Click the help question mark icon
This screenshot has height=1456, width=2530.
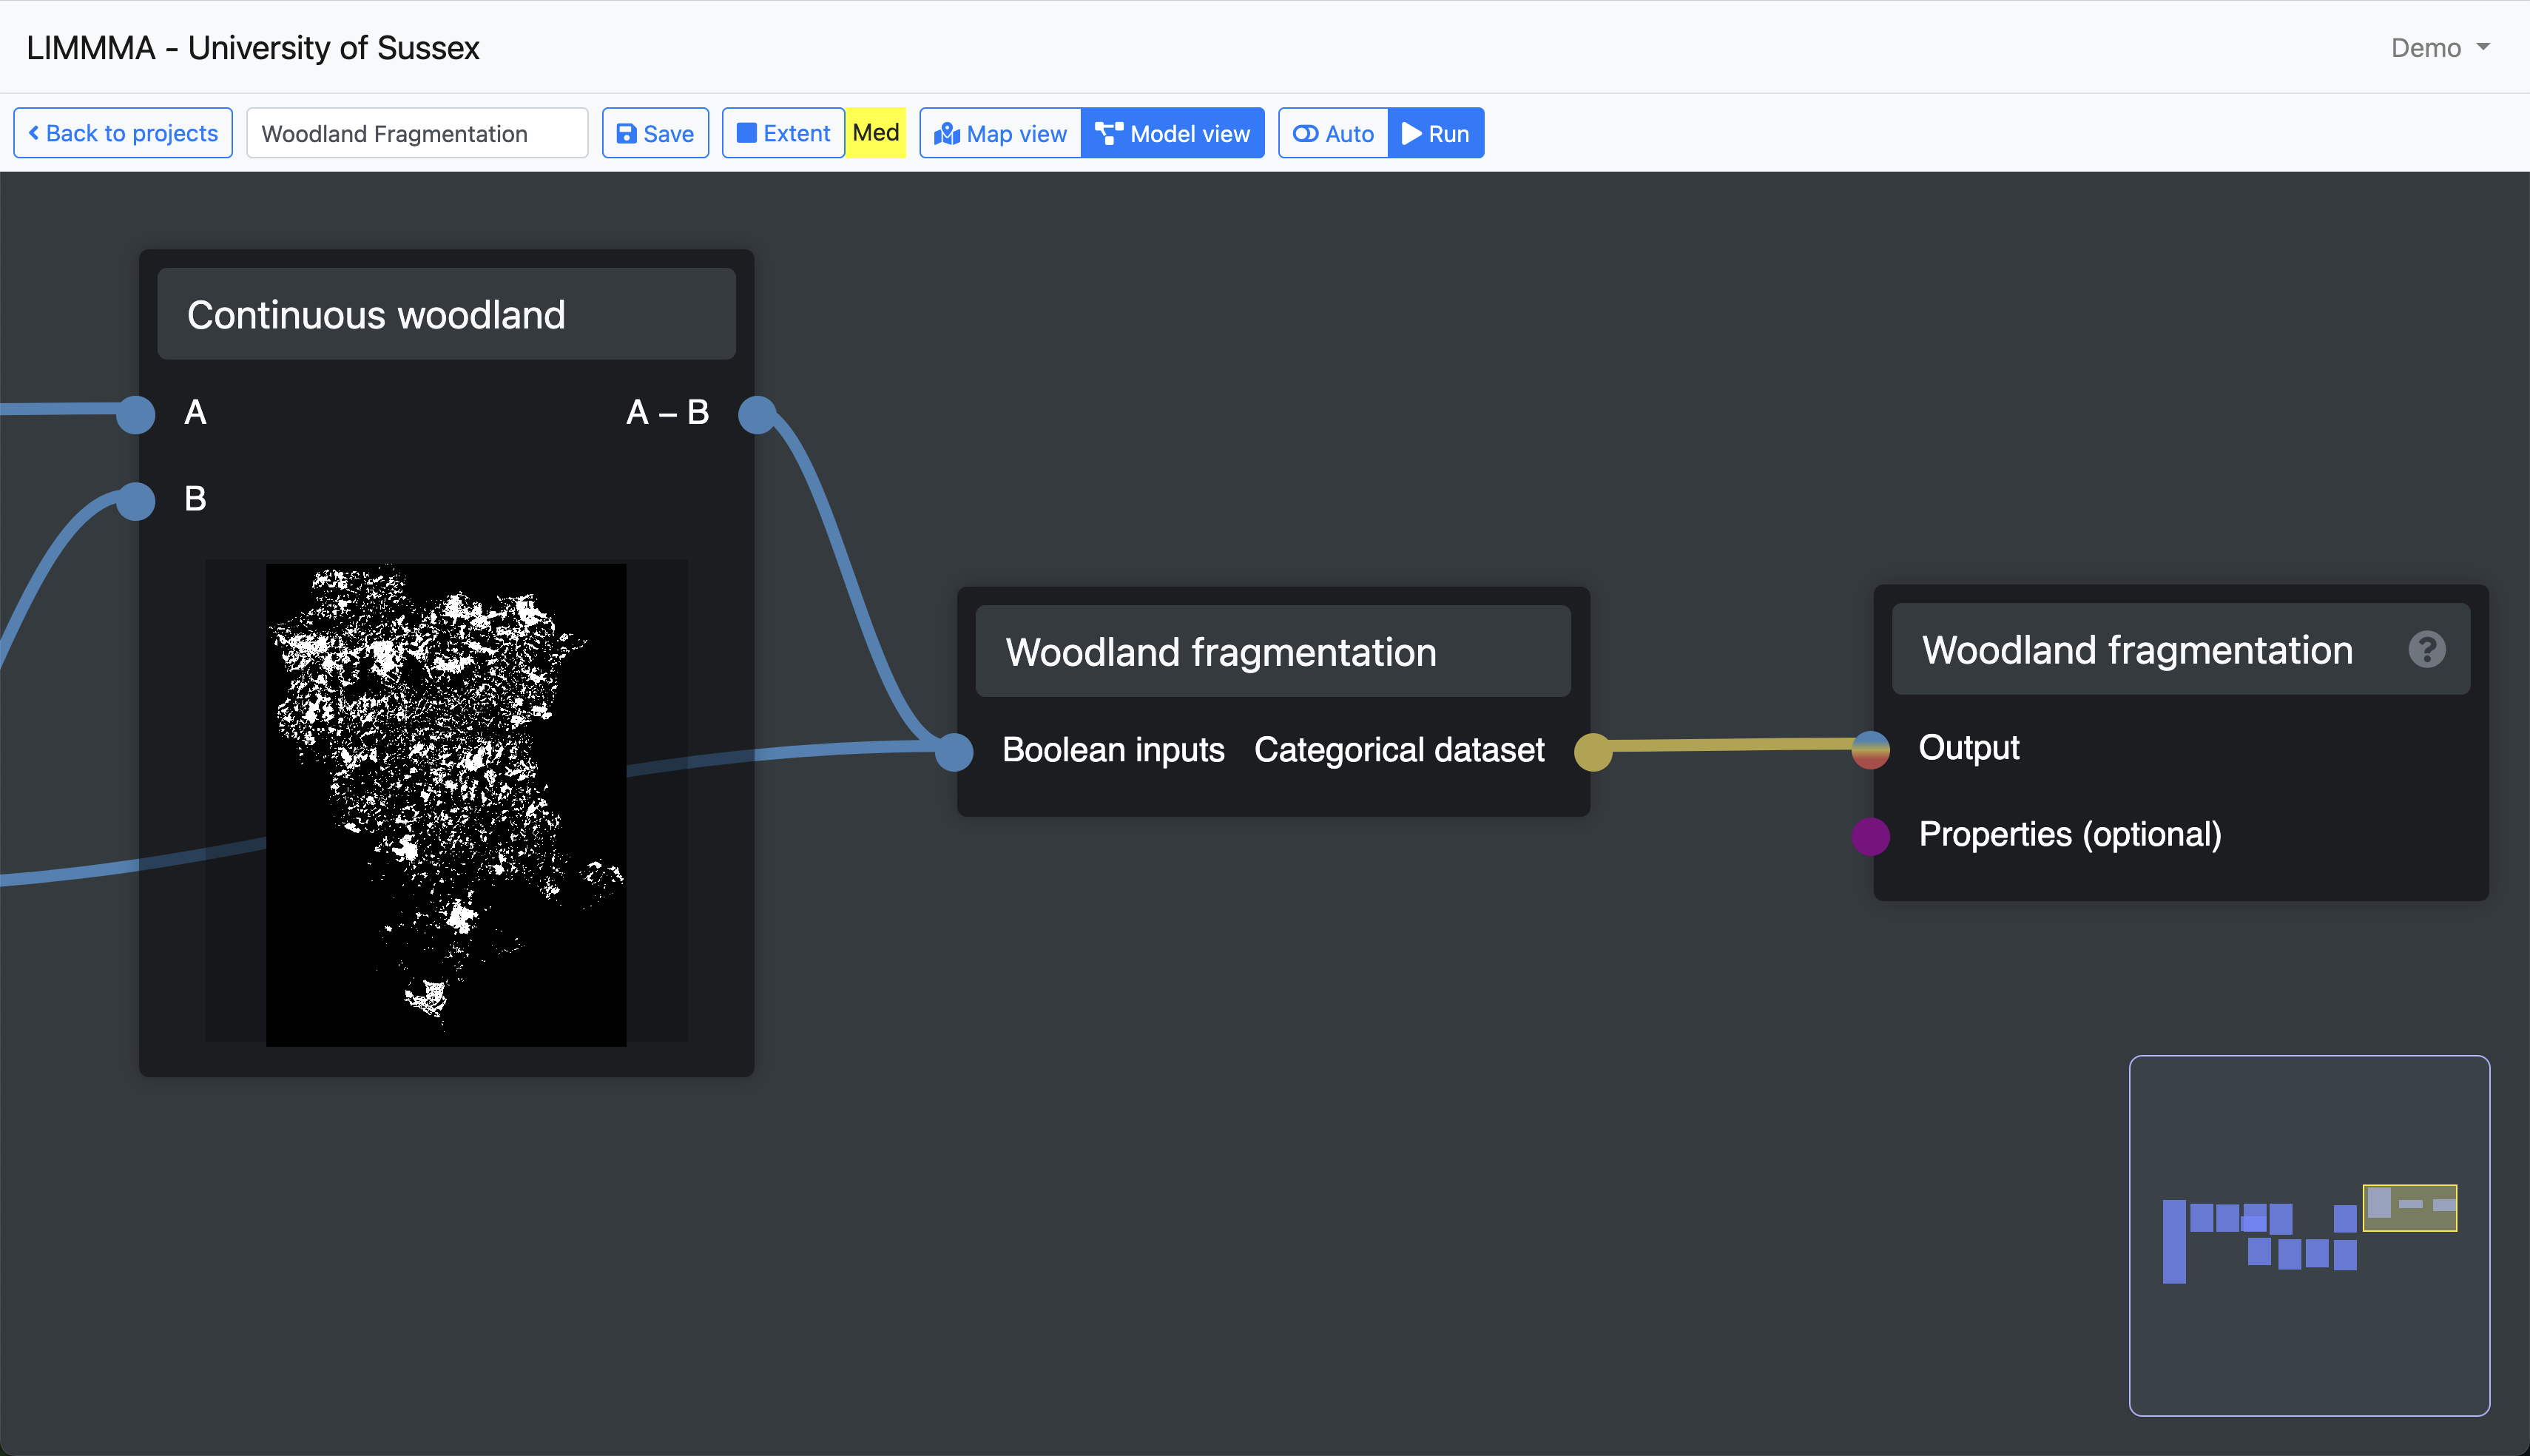2426,650
